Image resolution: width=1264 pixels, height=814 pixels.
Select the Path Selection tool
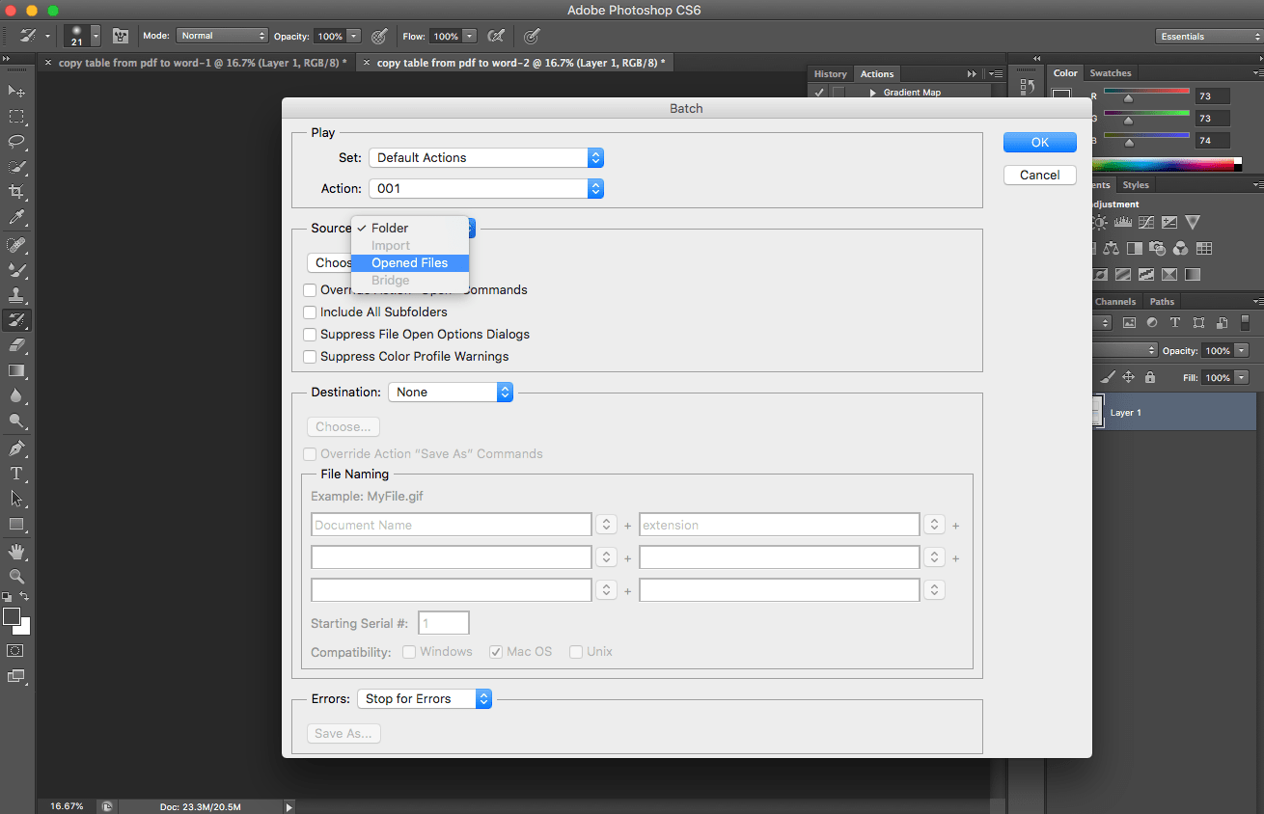tap(16, 499)
